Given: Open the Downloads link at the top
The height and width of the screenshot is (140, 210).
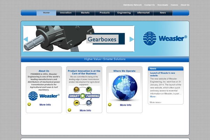Looking at the screenshot, I should click(163, 5).
